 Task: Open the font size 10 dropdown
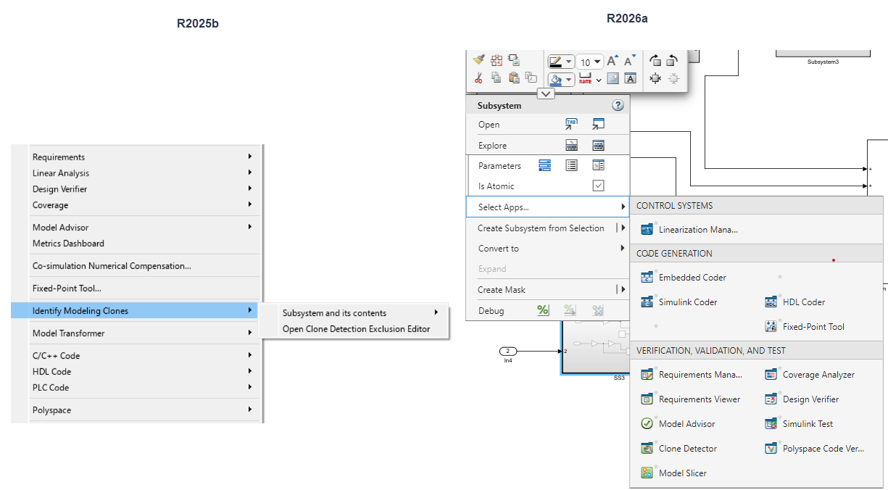(x=597, y=62)
